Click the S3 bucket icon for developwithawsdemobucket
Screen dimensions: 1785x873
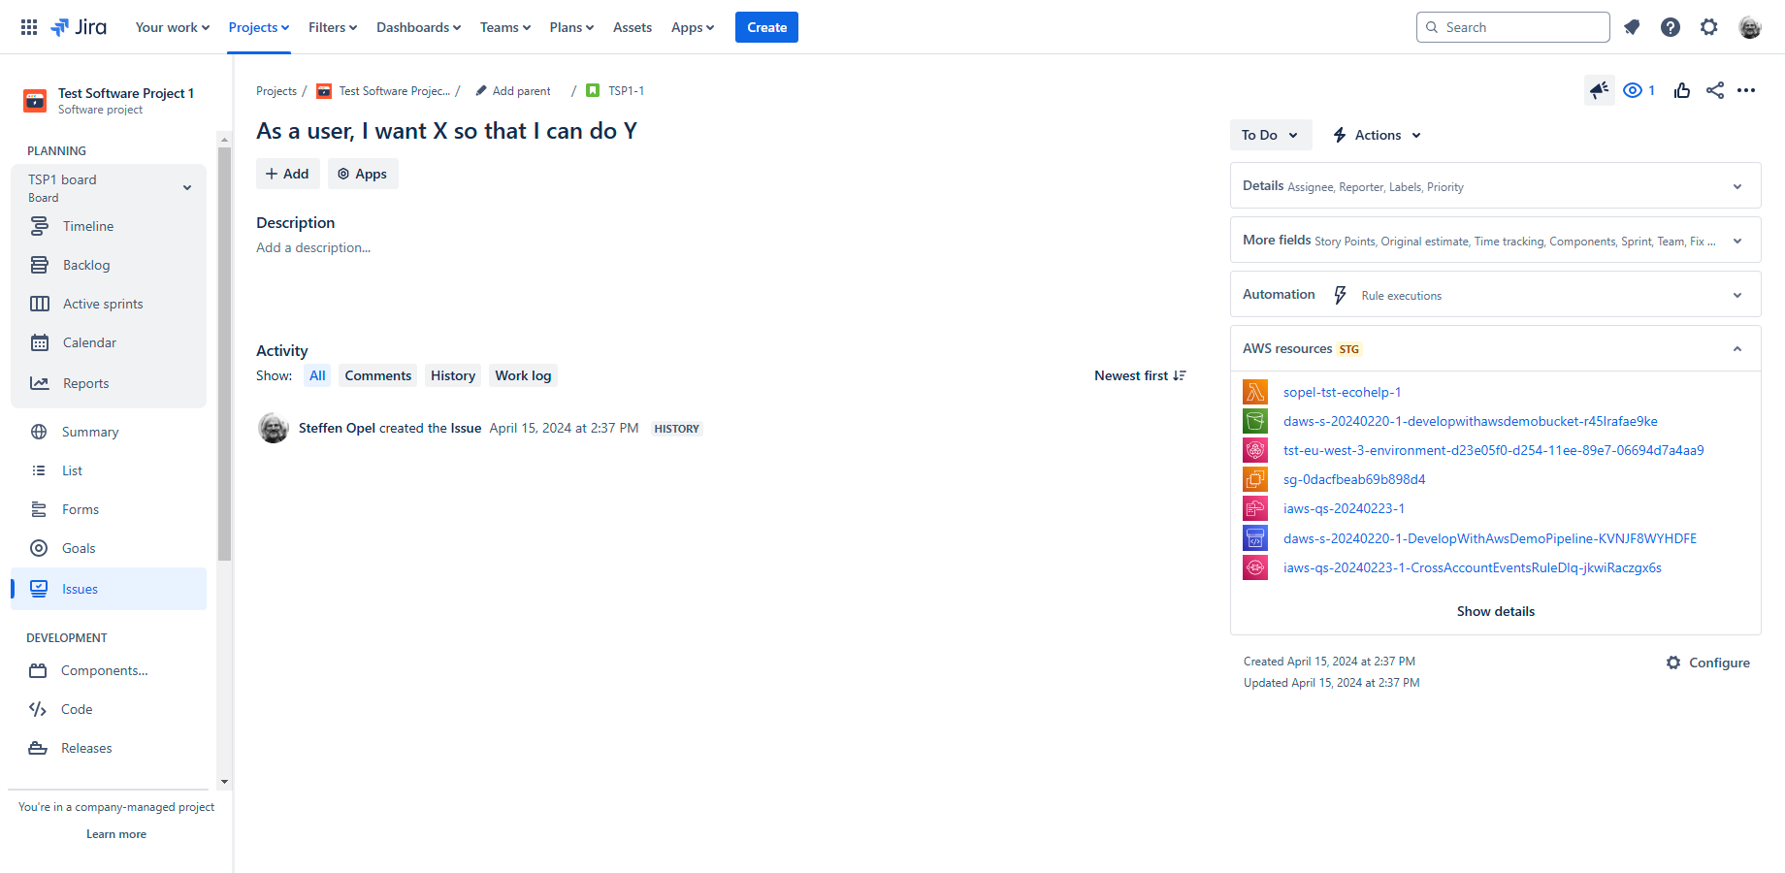coord(1255,421)
